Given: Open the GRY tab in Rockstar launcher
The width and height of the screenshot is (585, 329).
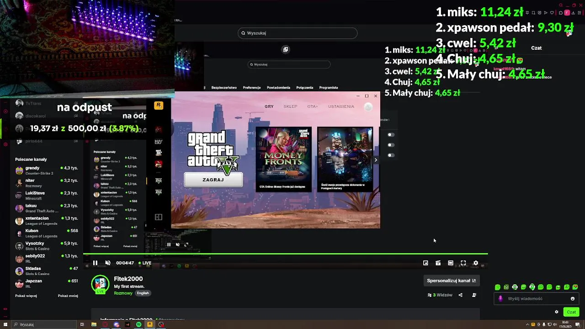Looking at the screenshot, I should click(269, 106).
